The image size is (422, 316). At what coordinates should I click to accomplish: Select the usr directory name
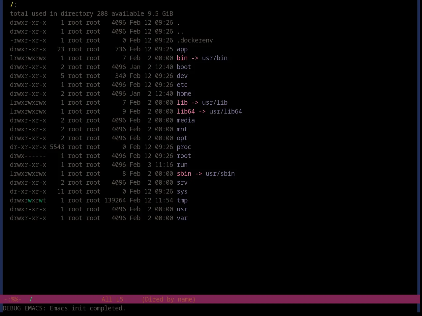click(x=182, y=209)
